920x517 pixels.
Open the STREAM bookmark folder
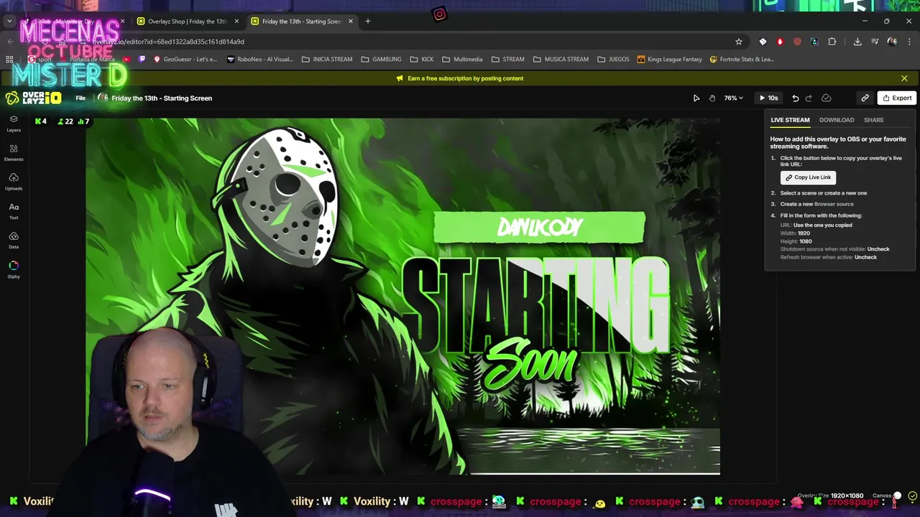pyautogui.click(x=507, y=60)
